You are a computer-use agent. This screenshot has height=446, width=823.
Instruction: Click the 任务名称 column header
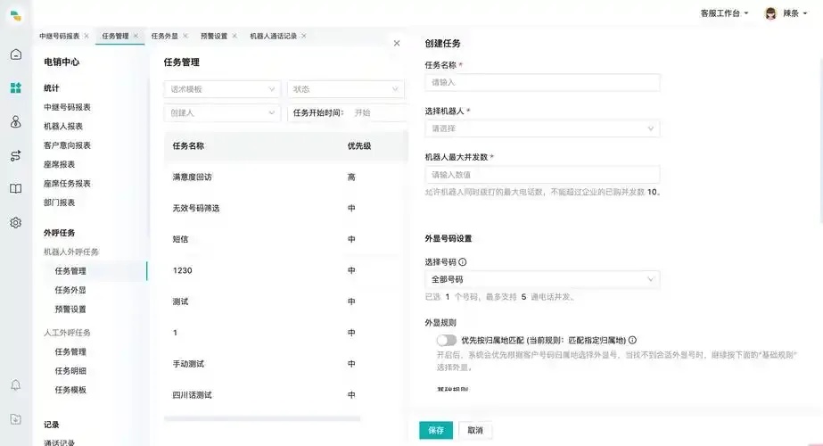point(188,146)
